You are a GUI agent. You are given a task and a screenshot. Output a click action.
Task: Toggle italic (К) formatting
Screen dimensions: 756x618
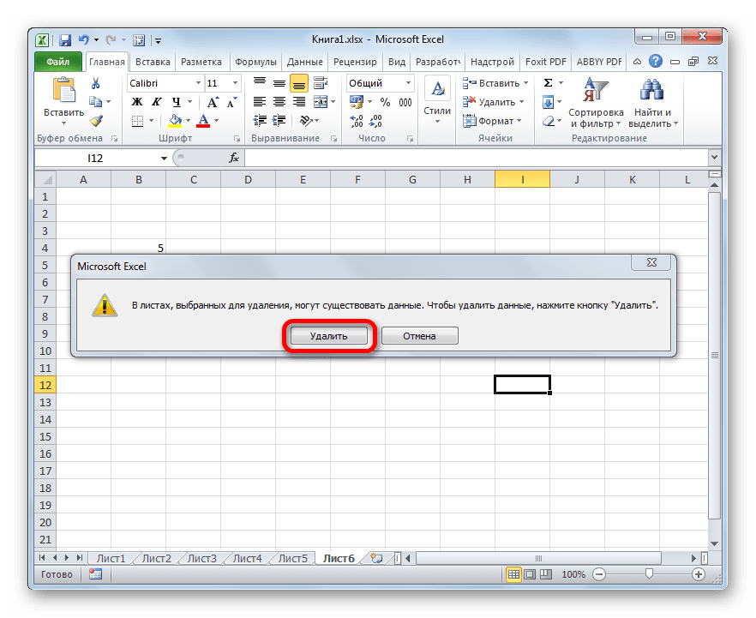pos(157,102)
